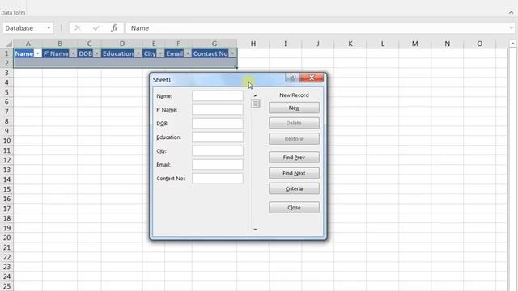
Task: Click the Sheet1 dialog title bar
Action: pos(218,80)
